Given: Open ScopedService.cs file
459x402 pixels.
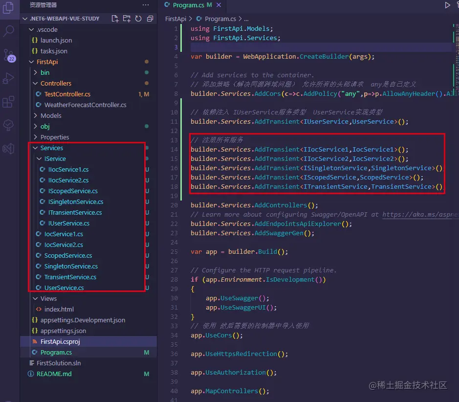Looking at the screenshot, I should point(88,256).
